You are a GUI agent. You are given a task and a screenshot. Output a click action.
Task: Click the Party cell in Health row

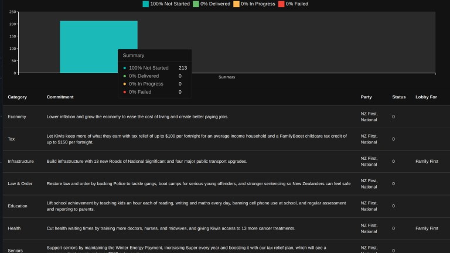[369, 228]
